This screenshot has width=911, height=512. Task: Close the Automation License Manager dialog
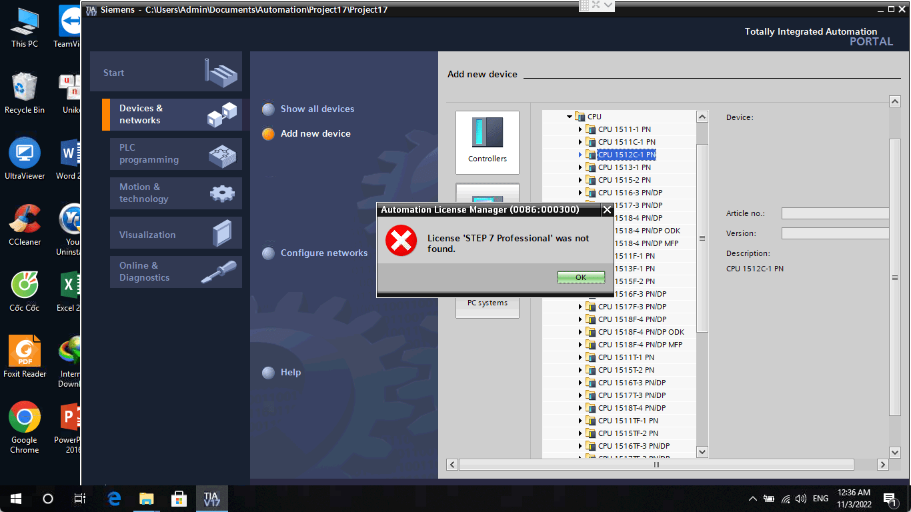(x=606, y=210)
